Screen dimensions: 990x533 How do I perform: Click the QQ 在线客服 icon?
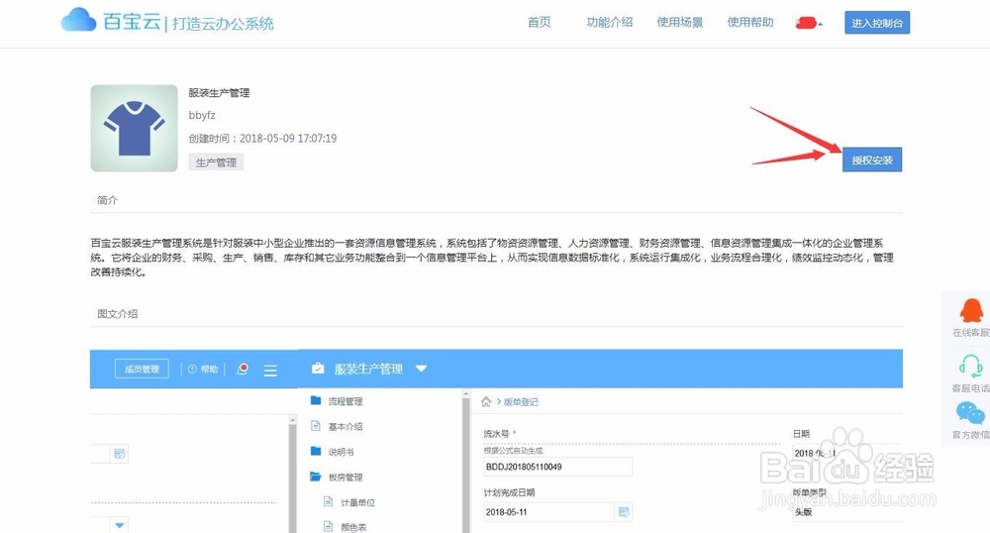tap(971, 311)
